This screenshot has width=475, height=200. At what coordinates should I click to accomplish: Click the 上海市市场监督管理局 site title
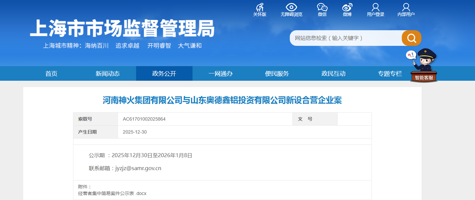[x=122, y=29]
